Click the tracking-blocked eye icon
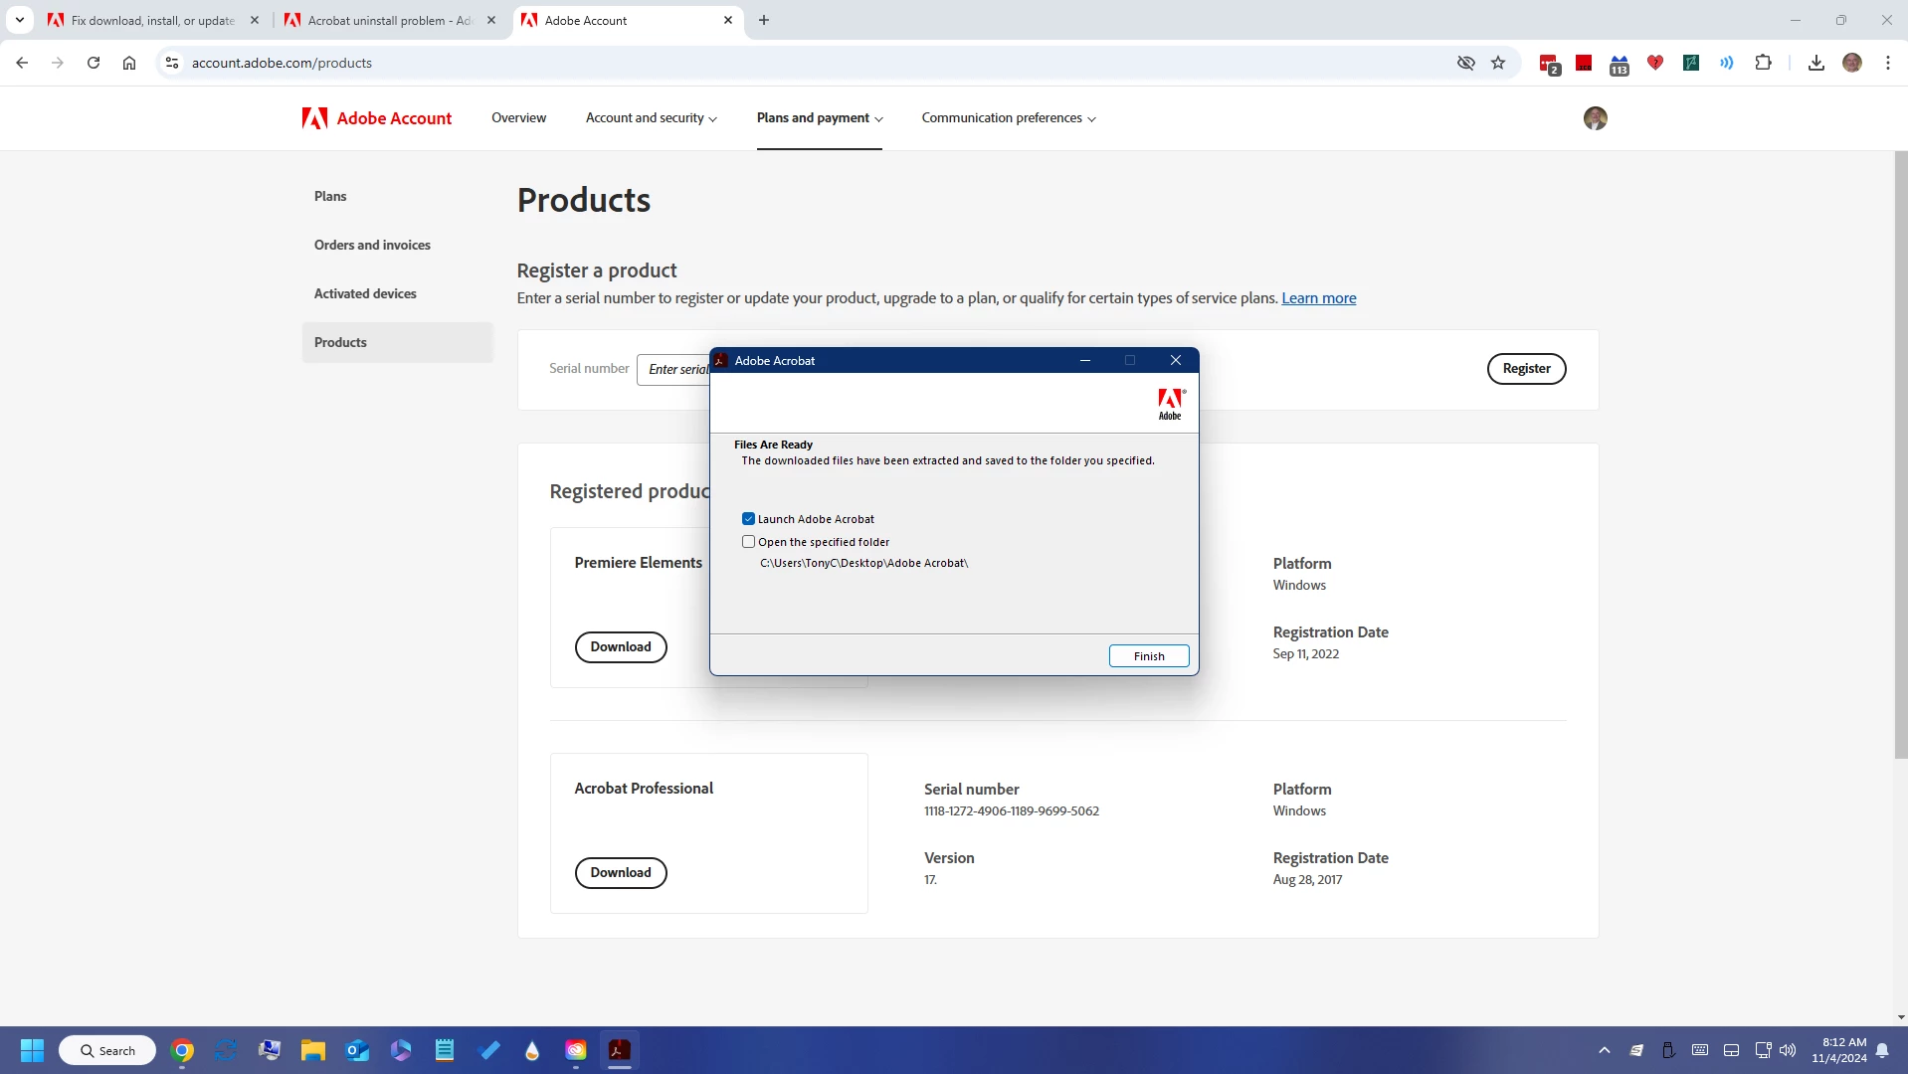Viewport: 1908px width, 1074px height. (x=1466, y=63)
